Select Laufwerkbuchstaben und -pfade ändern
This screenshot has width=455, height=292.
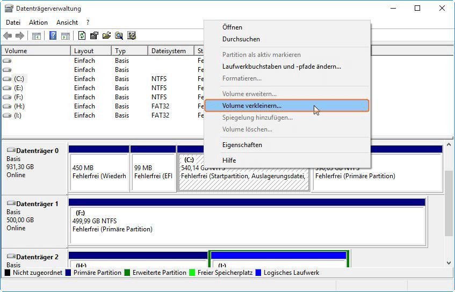coord(287,67)
